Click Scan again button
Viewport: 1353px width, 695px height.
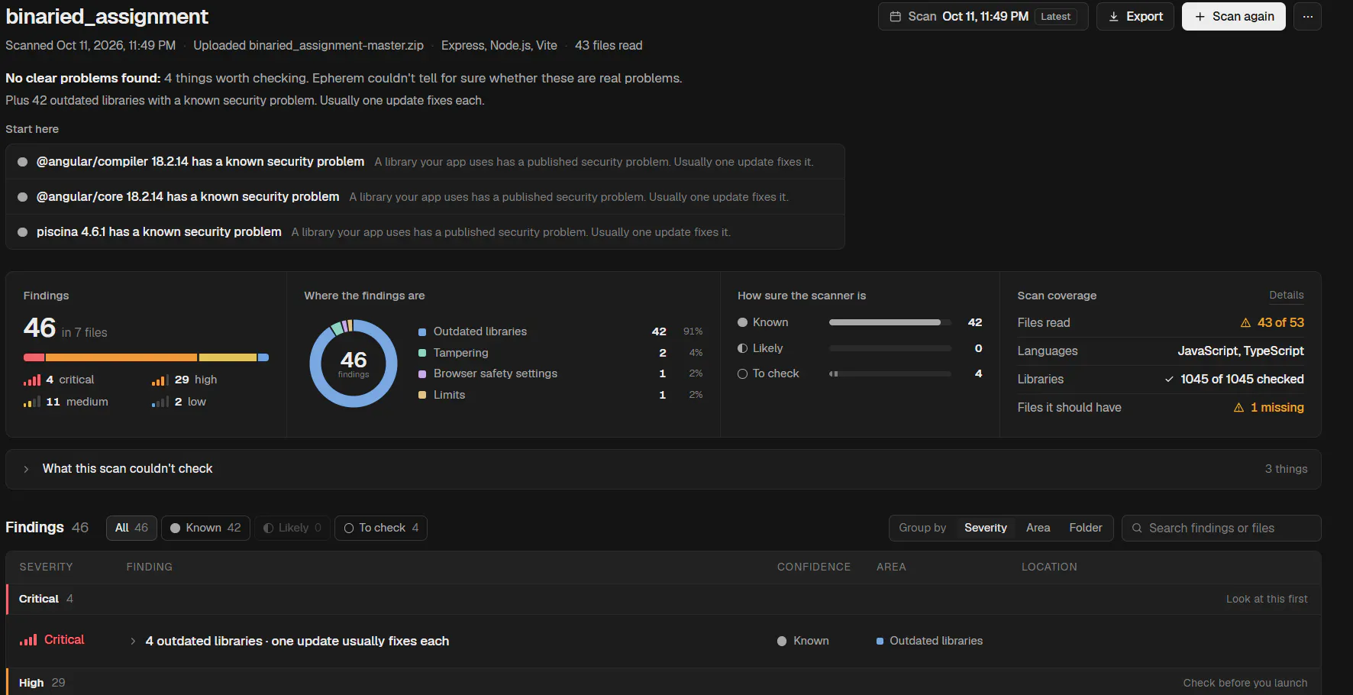(x=1233, y=17)
